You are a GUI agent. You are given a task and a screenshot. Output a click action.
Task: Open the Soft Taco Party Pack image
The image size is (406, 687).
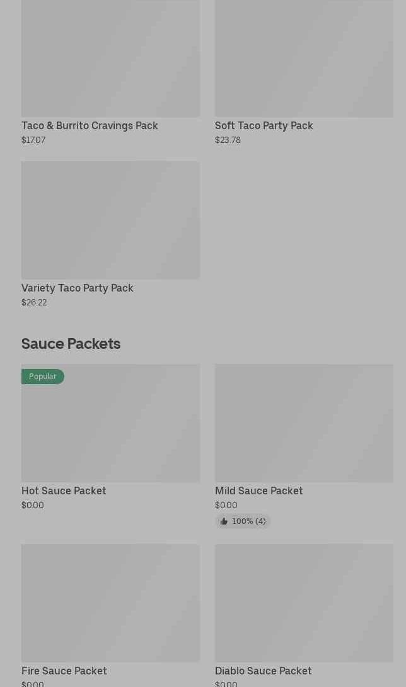[x=304, y=59]
